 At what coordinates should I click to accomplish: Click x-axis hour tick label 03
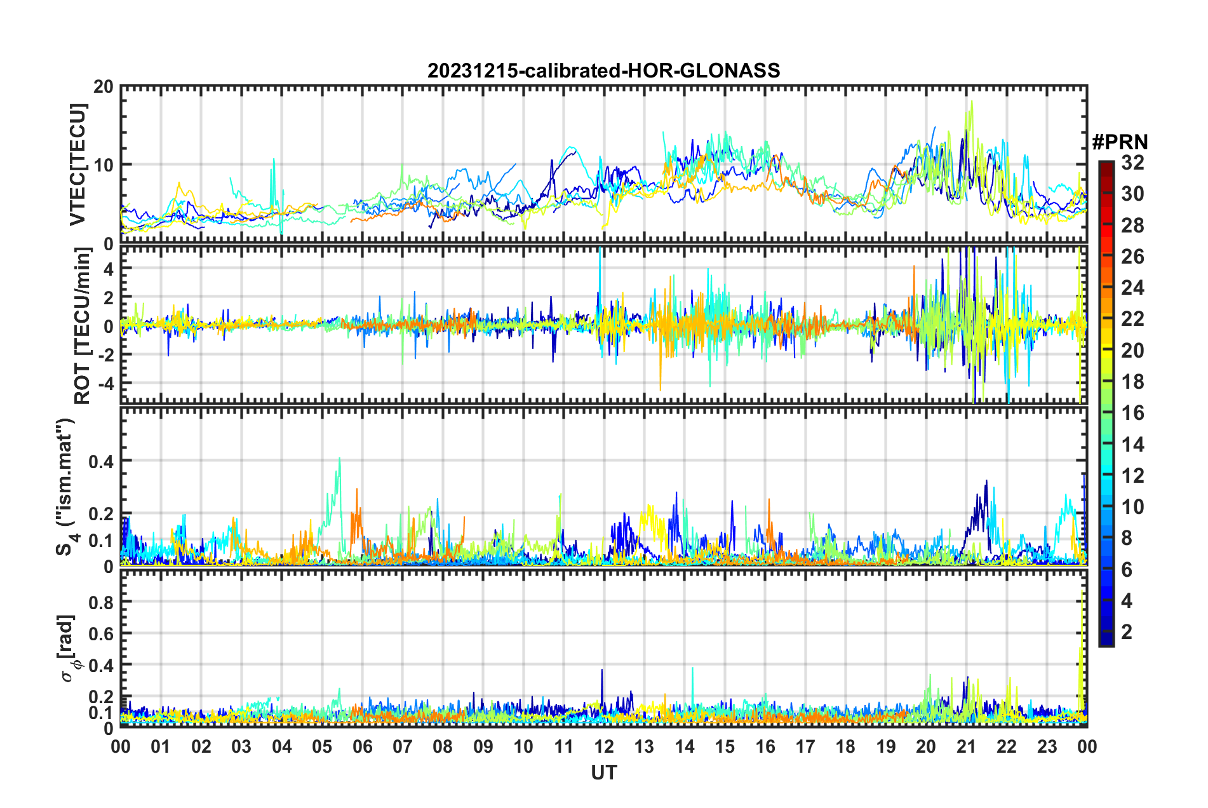pos(241,746)
